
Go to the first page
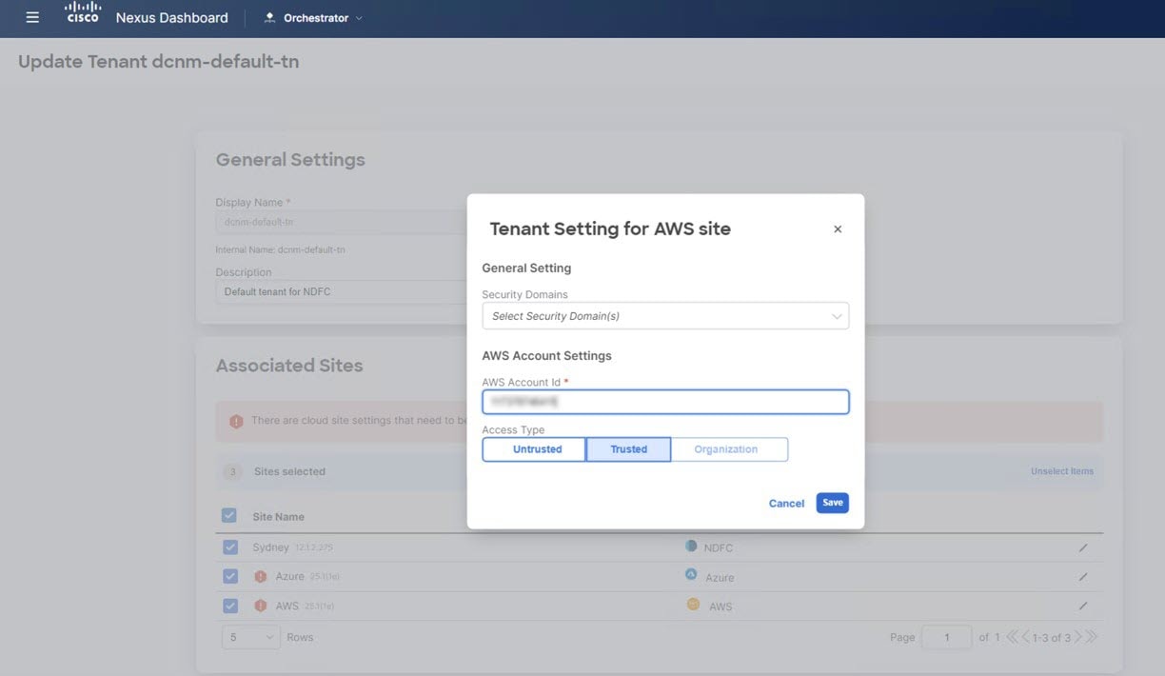coord(1012,637)
